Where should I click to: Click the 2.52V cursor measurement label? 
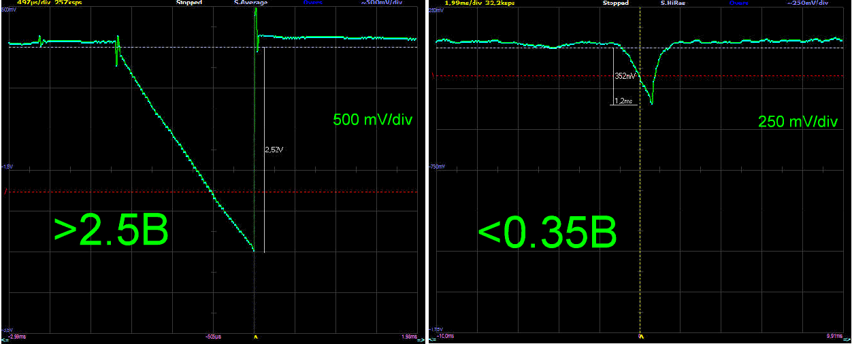pyautogui.click(x=273, y=150)
